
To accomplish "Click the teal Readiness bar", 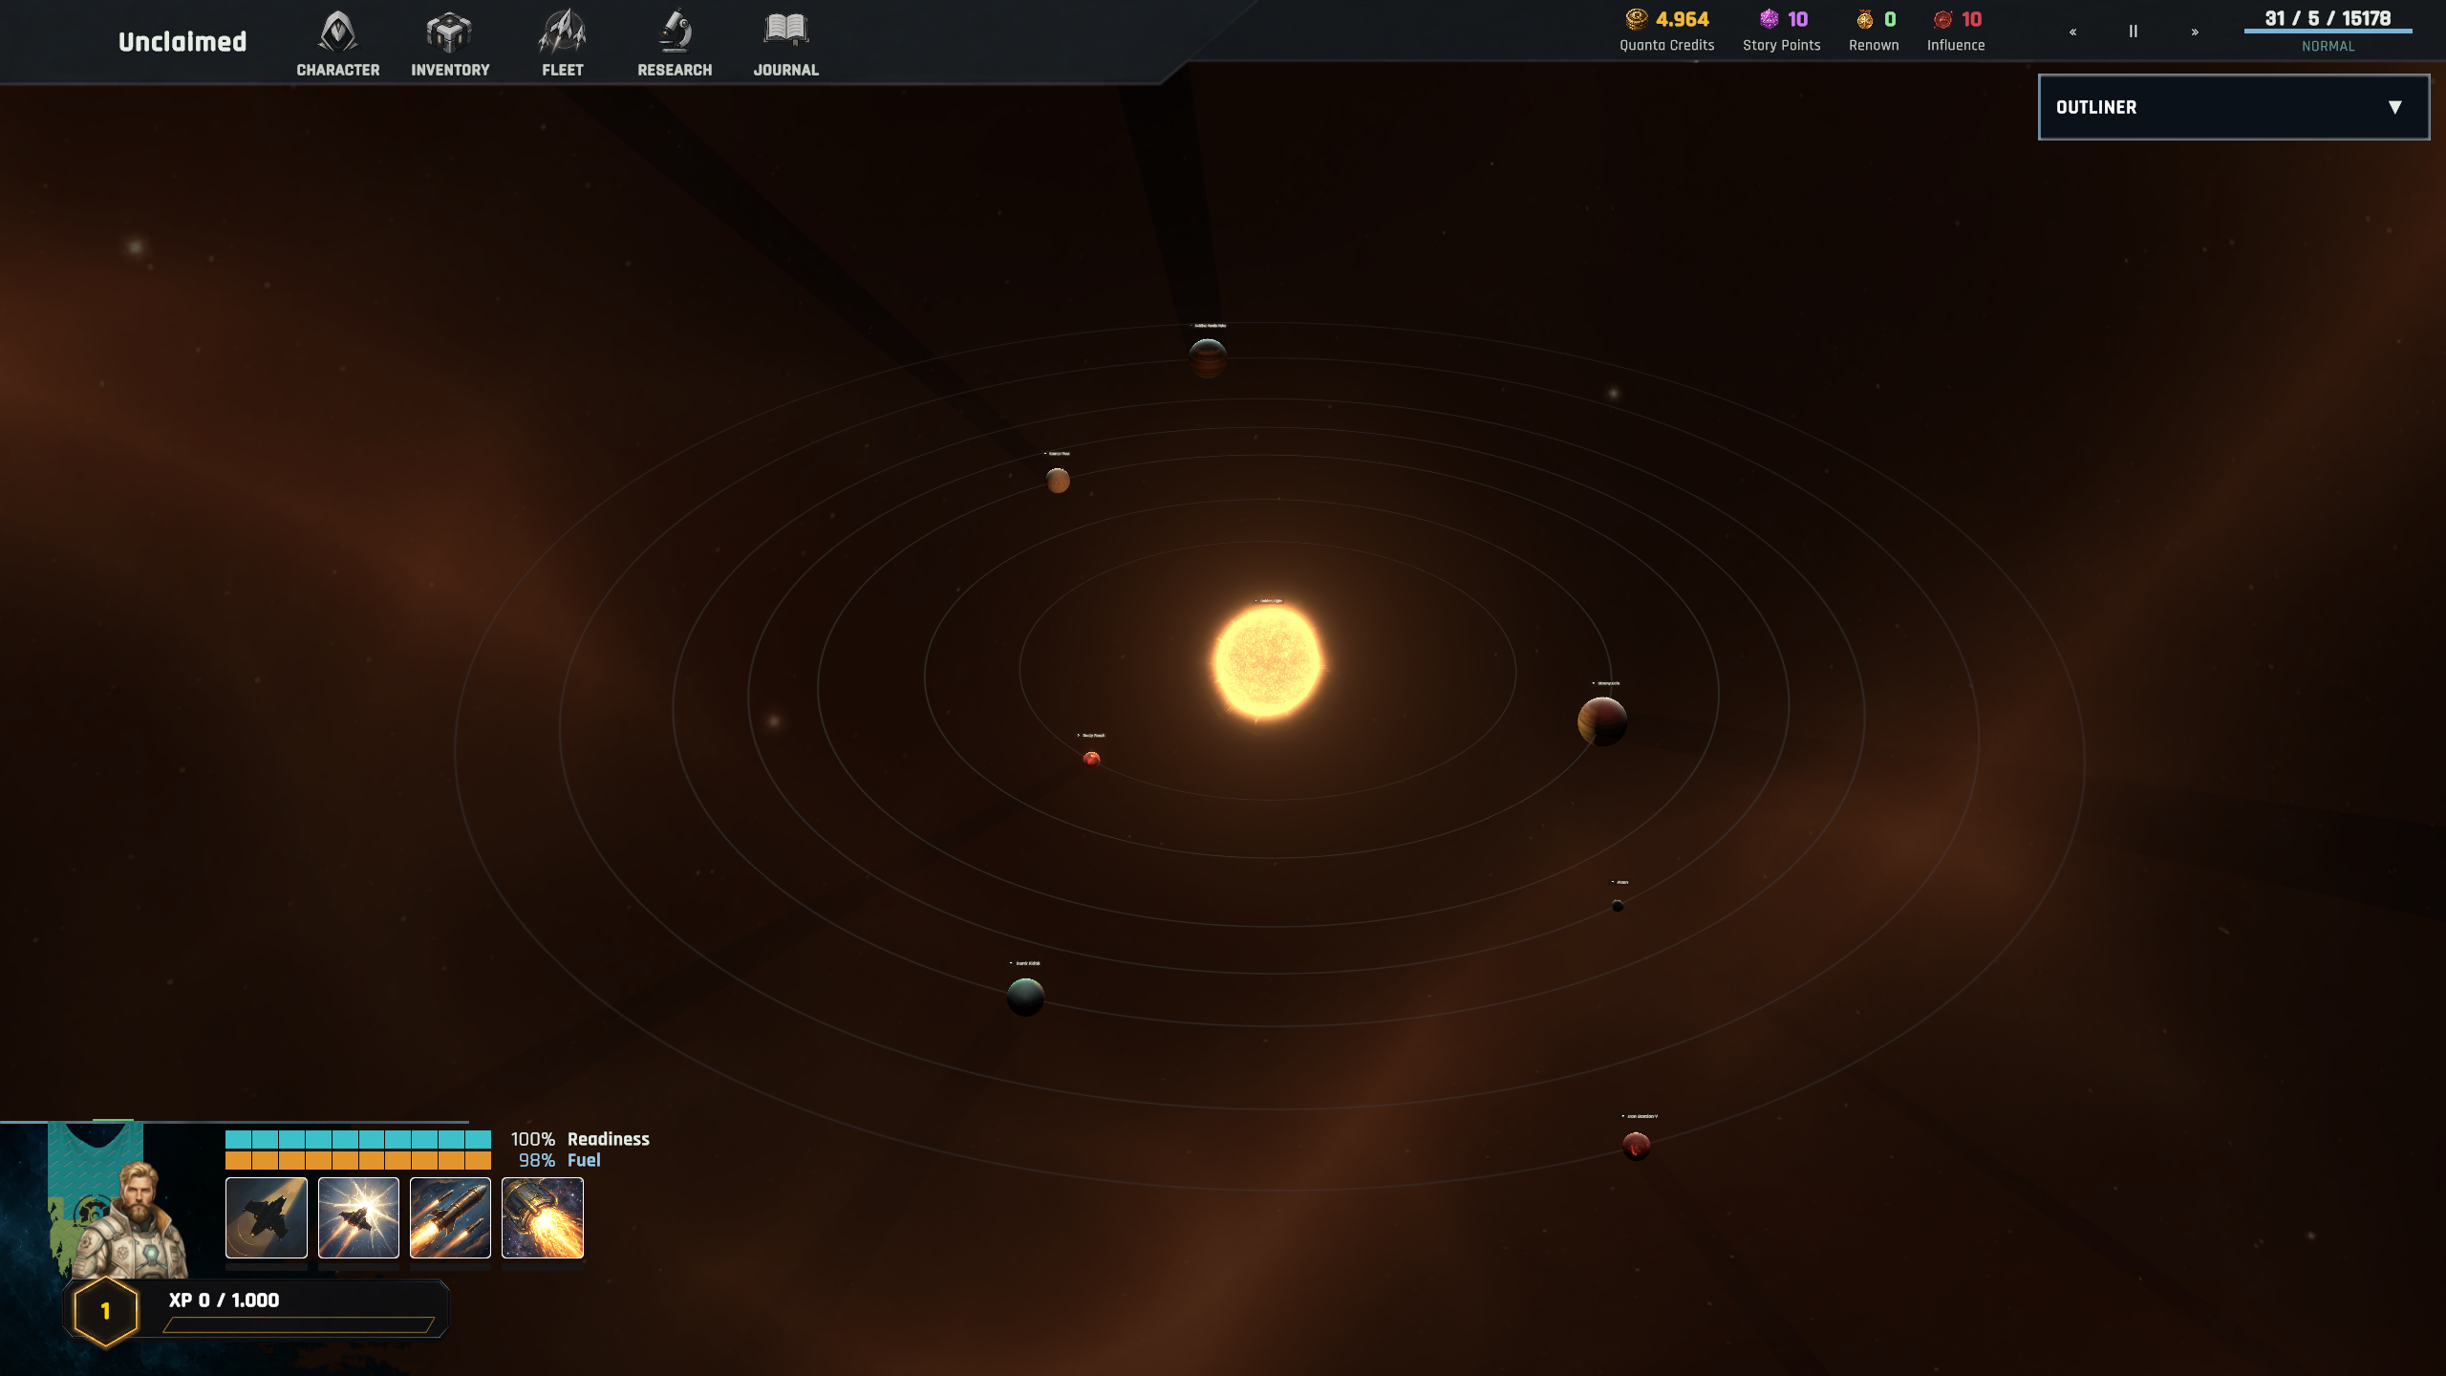I will point(358,1139).
